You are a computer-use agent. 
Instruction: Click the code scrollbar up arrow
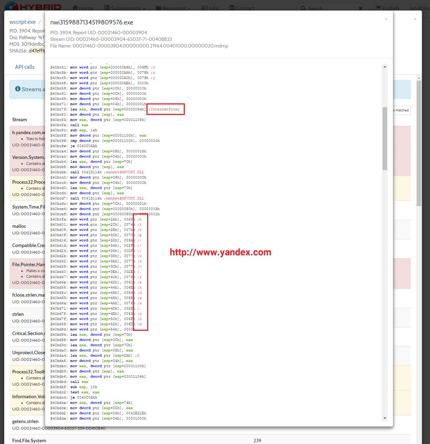click(385, 67)
